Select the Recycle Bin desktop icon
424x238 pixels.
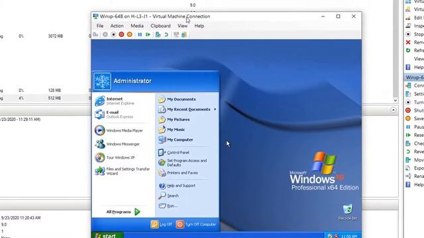348,212
